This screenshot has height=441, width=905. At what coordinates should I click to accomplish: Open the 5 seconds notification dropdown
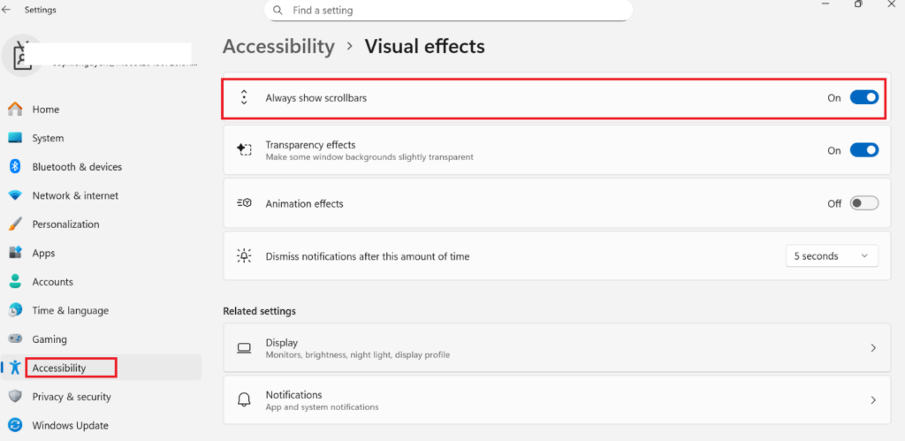(x=832, y=256)
